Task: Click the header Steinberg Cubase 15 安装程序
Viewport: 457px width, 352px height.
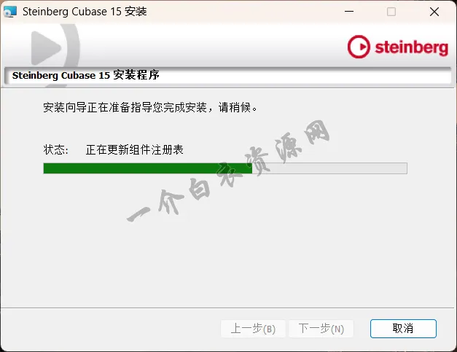Action: 86,75
